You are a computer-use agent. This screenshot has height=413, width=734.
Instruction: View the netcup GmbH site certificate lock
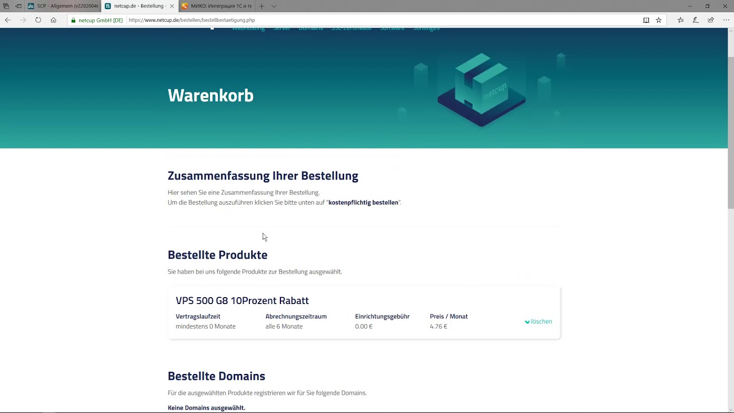click(73, 20)
